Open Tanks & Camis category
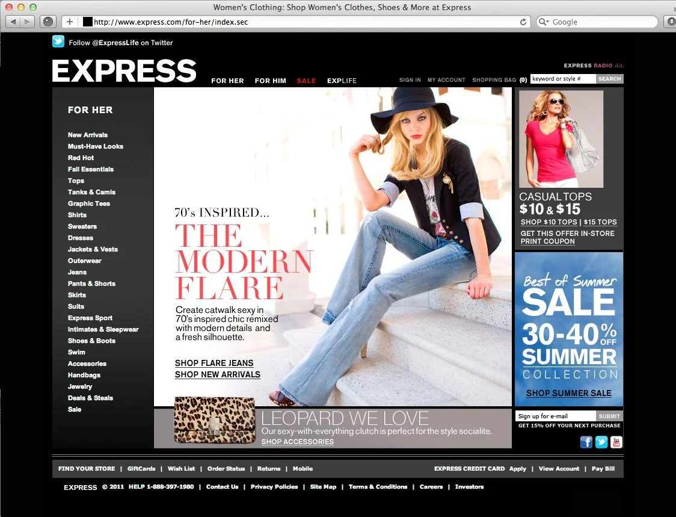 pyautogui.click(x=91, y=192)
